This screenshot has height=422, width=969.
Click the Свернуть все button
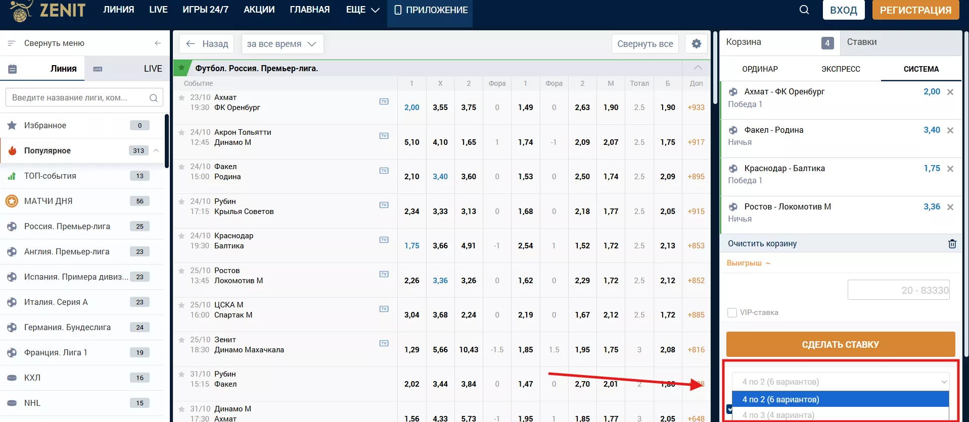[x=645, y=44]
